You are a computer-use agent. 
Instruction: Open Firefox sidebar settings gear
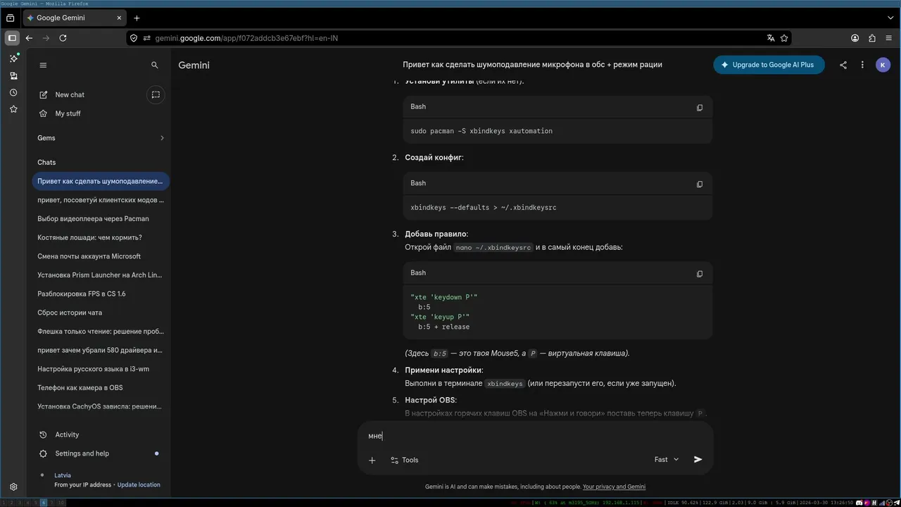point(13,487)
